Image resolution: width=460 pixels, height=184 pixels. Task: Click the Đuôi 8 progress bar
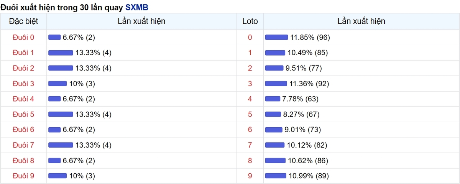click(54, 160)
